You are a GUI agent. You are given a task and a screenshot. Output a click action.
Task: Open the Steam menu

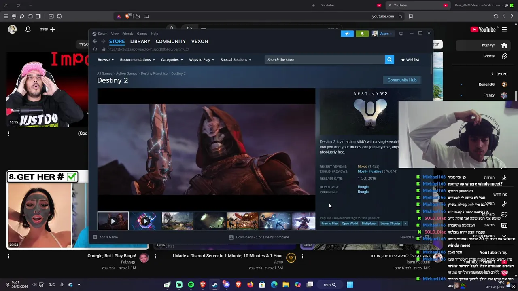coord(102,34)
